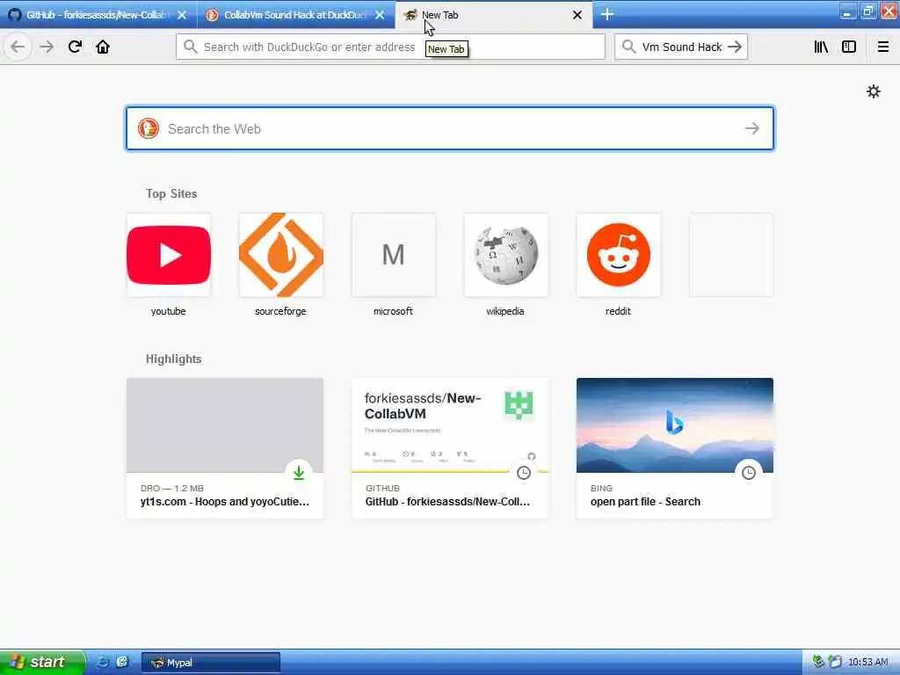Minimize the Mypal browser window
900x675 pixels.
click(847, 12)
